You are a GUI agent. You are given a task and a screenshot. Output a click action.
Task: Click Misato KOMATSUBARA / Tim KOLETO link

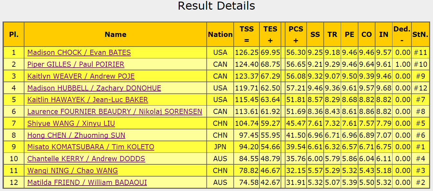(x=91, y=147)
